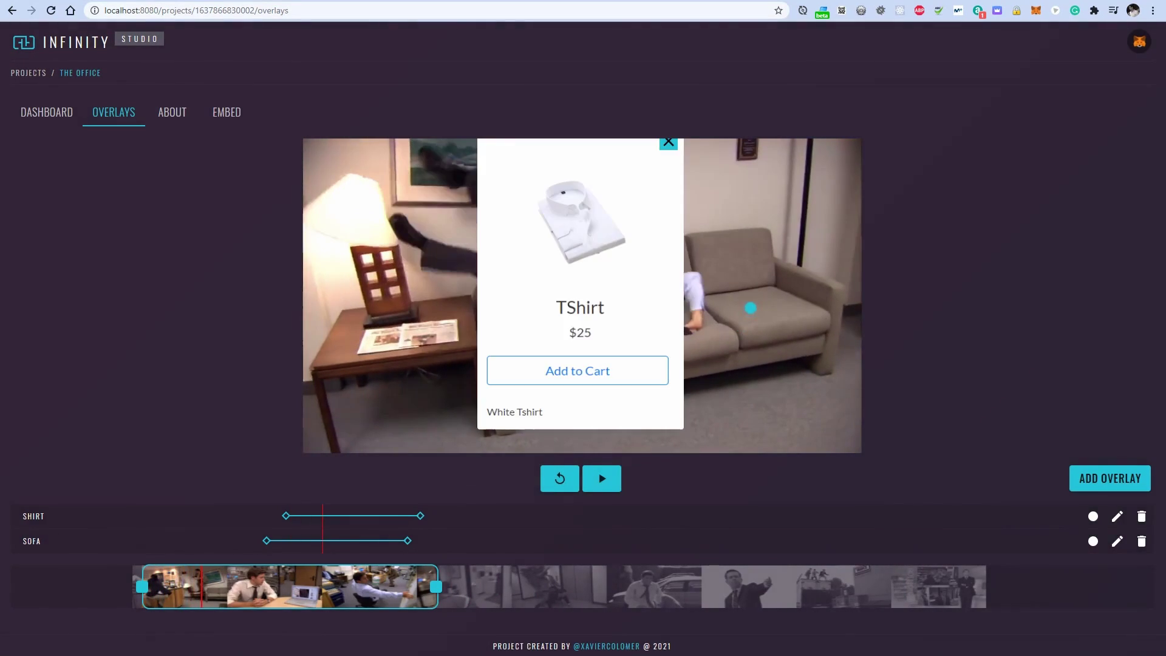Click the restart video playback button
Screen dimensions: 1166x656
tap(559, 479)
